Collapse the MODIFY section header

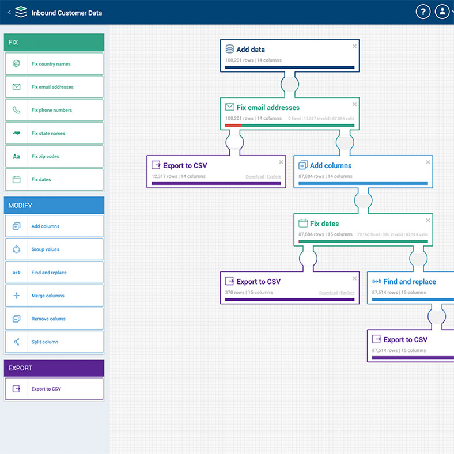[x=54, y=205]
